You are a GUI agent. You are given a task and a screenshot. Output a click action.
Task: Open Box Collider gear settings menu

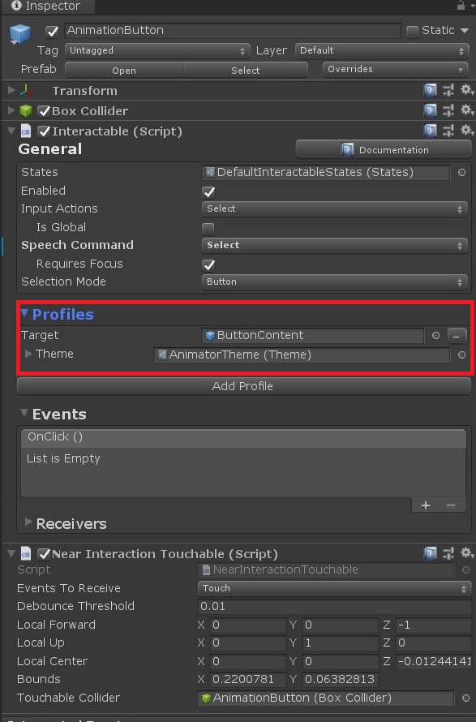pyautogui.click(x=467, y=110)
